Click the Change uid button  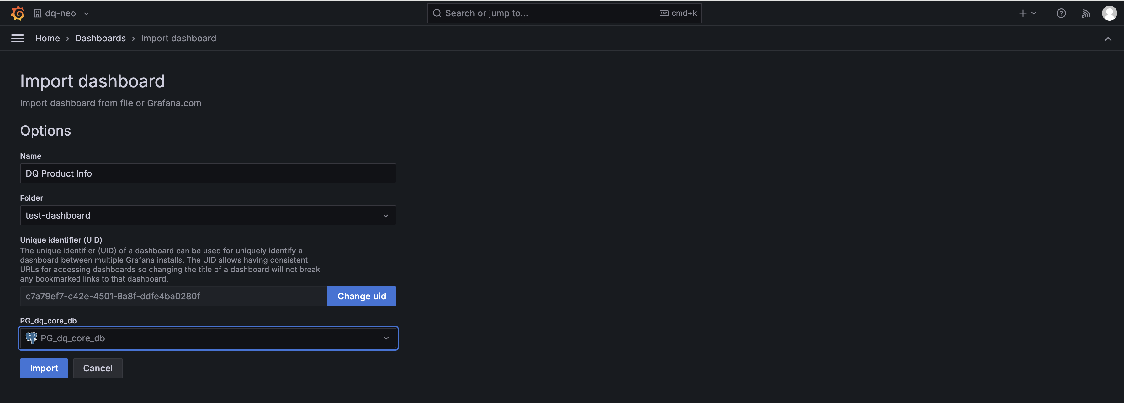point(362,296)
